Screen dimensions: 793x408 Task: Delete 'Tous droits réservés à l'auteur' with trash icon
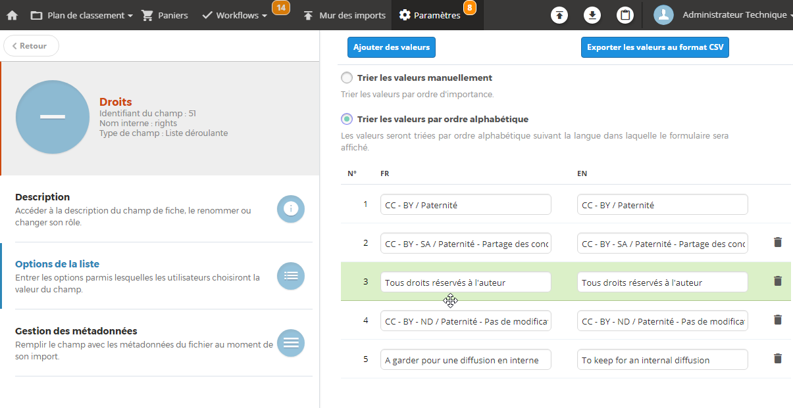point(778,281)
